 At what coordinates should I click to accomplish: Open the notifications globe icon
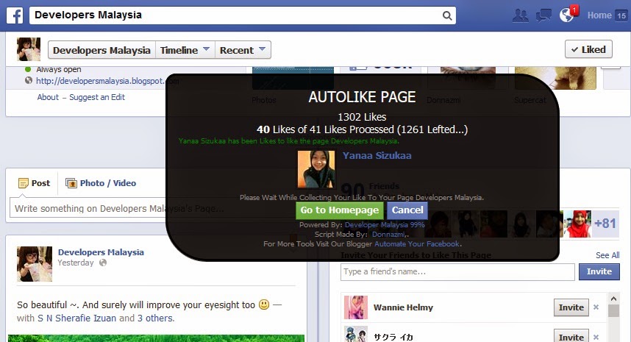pyautogui.click(x=566, y=15)
